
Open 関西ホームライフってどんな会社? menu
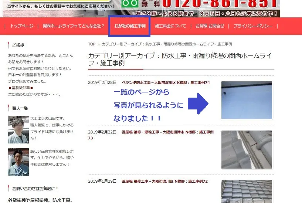[74, 26]
